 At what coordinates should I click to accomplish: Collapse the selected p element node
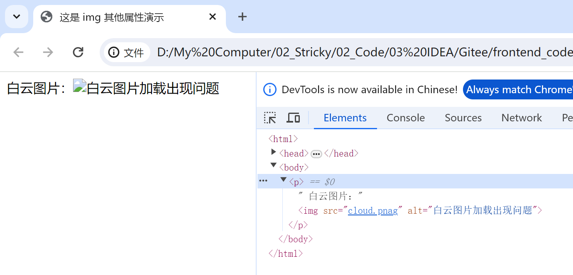[x=283, y=180]
